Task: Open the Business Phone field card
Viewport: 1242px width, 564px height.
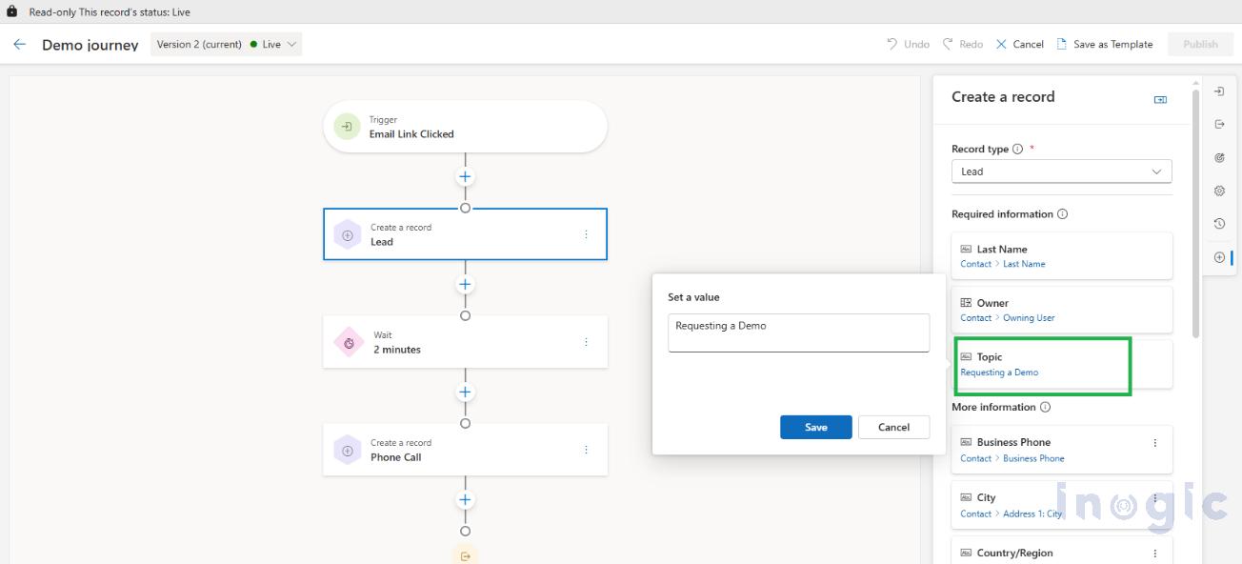Action: point(1061,449)
